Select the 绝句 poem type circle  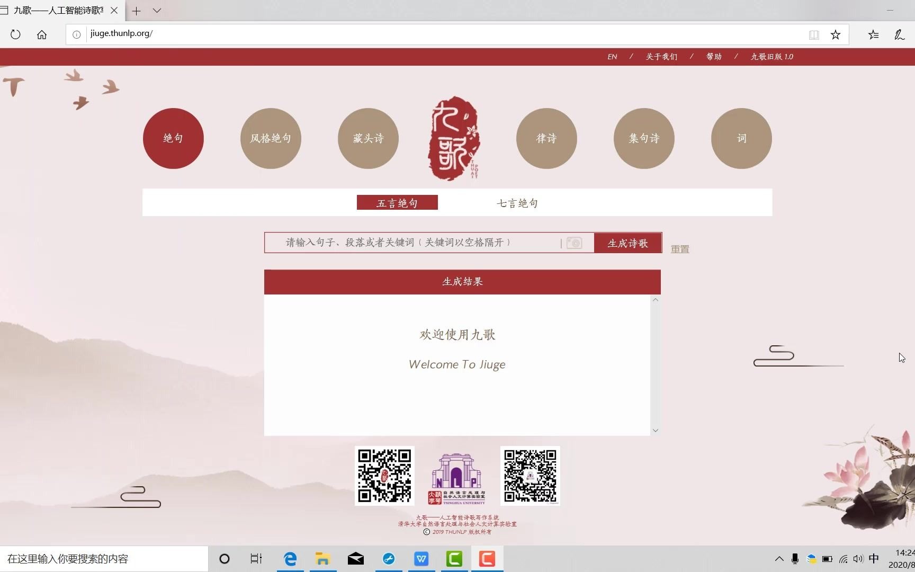(173, 138)
